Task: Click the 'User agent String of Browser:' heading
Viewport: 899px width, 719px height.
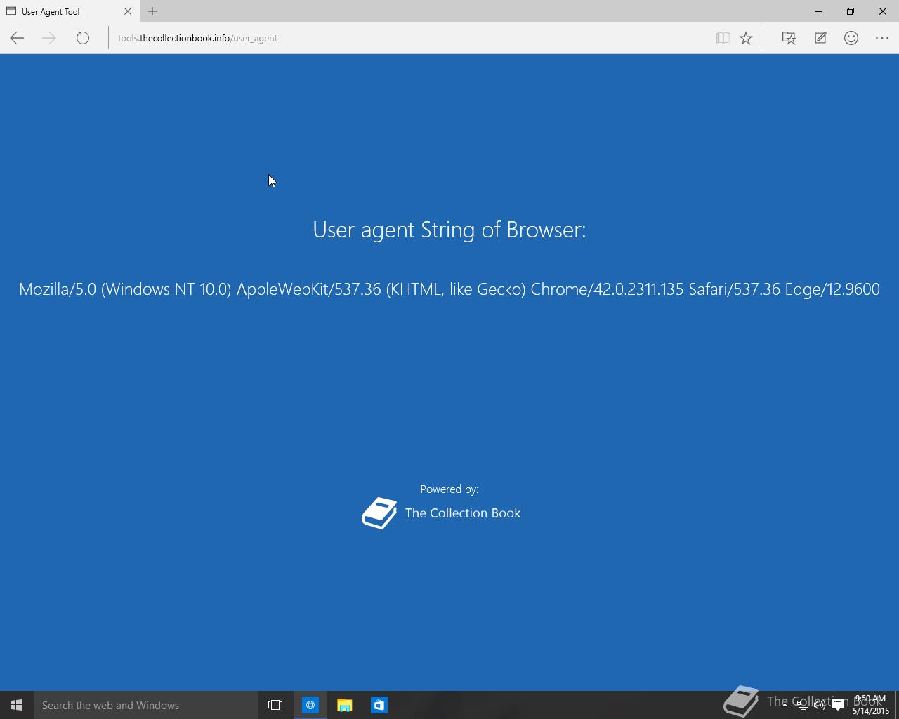Action: [x=449, y=230]
